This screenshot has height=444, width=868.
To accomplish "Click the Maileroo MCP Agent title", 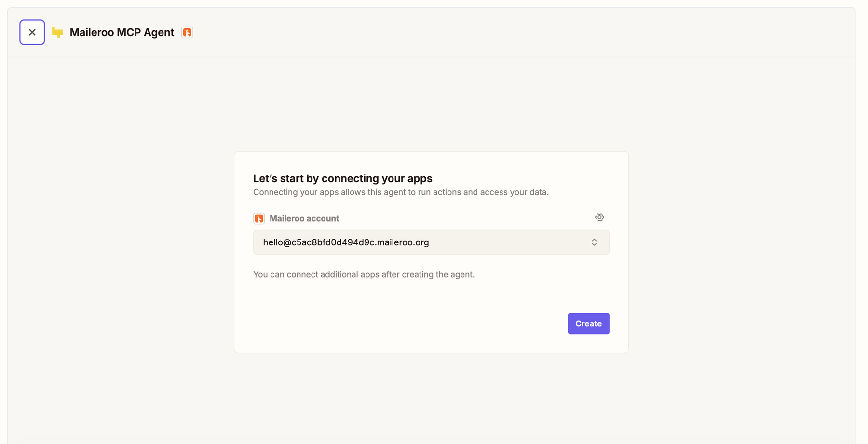I will (x=122, y=32).
